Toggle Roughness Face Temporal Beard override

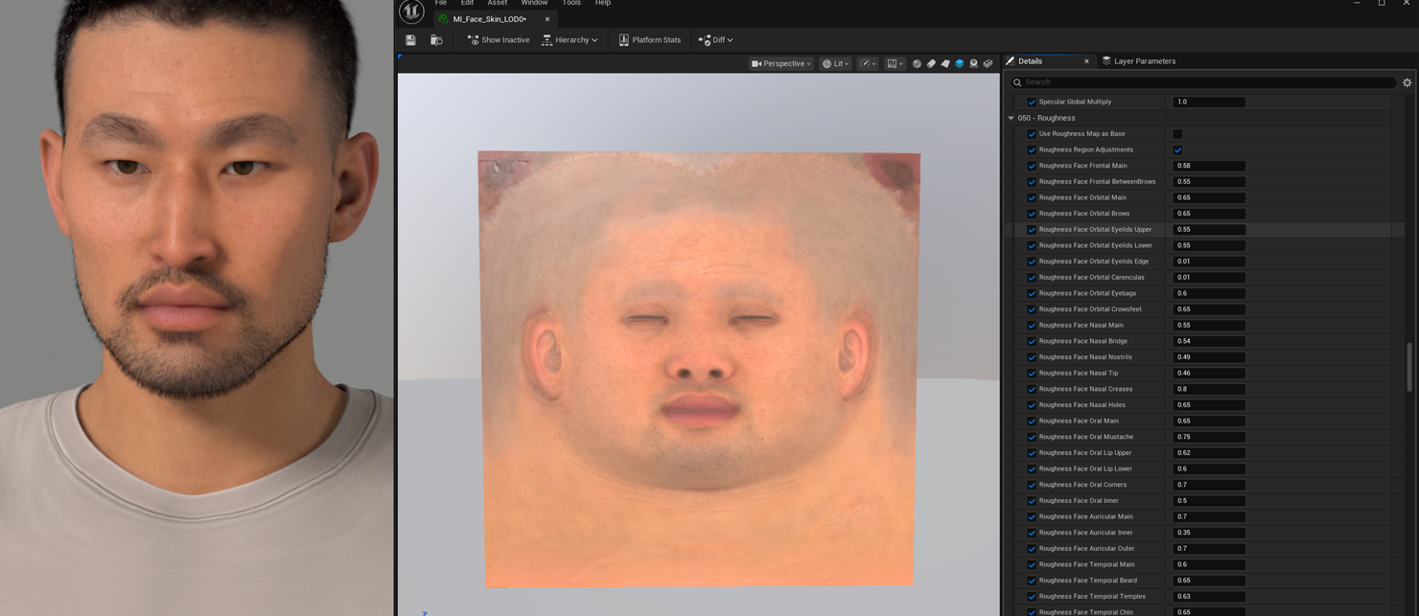1032,581
